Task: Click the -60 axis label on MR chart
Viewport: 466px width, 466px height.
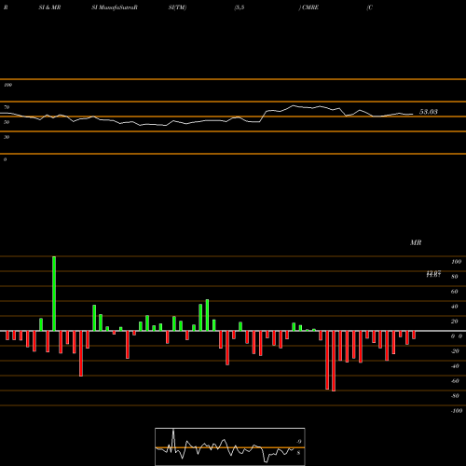Action: (x=455, y=381)
